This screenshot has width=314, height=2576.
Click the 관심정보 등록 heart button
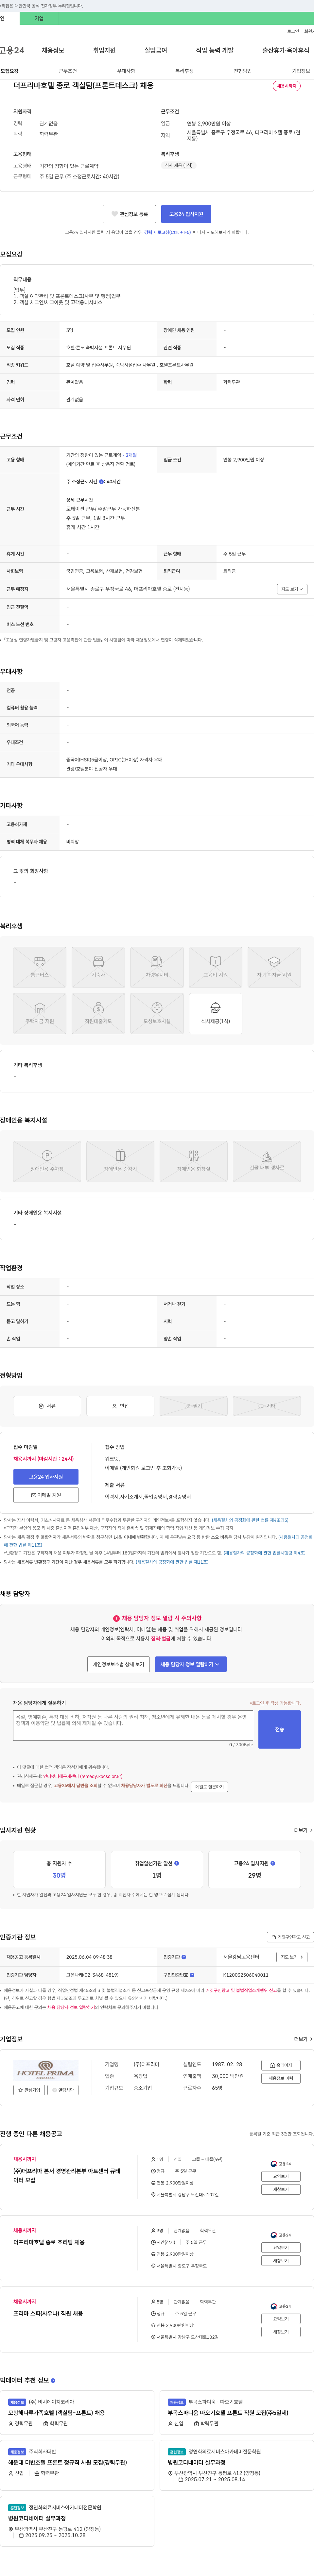pos(129,214)
